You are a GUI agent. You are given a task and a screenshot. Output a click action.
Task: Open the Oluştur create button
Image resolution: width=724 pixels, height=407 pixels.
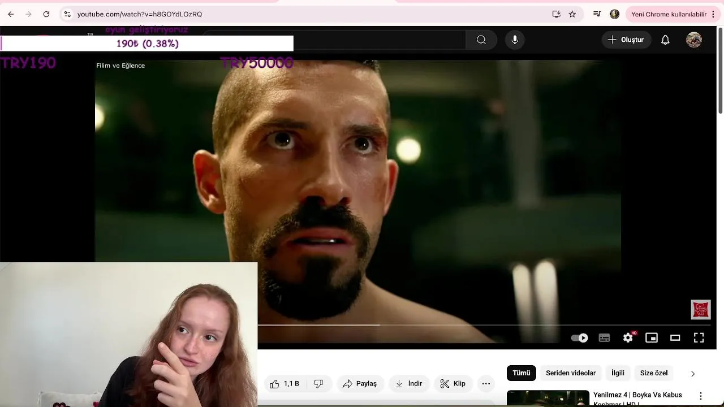[626, 40]
